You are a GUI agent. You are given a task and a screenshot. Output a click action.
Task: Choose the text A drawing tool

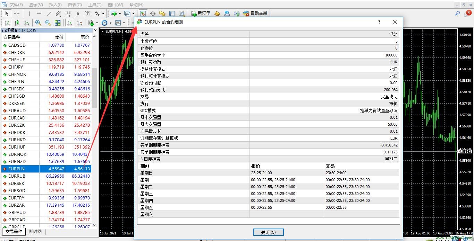[x=78, y=14]
